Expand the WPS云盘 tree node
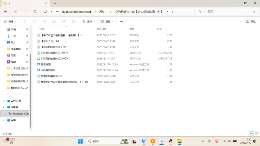Image resolution: width=260 pixels, height=146 pixels. click(3, 101)
